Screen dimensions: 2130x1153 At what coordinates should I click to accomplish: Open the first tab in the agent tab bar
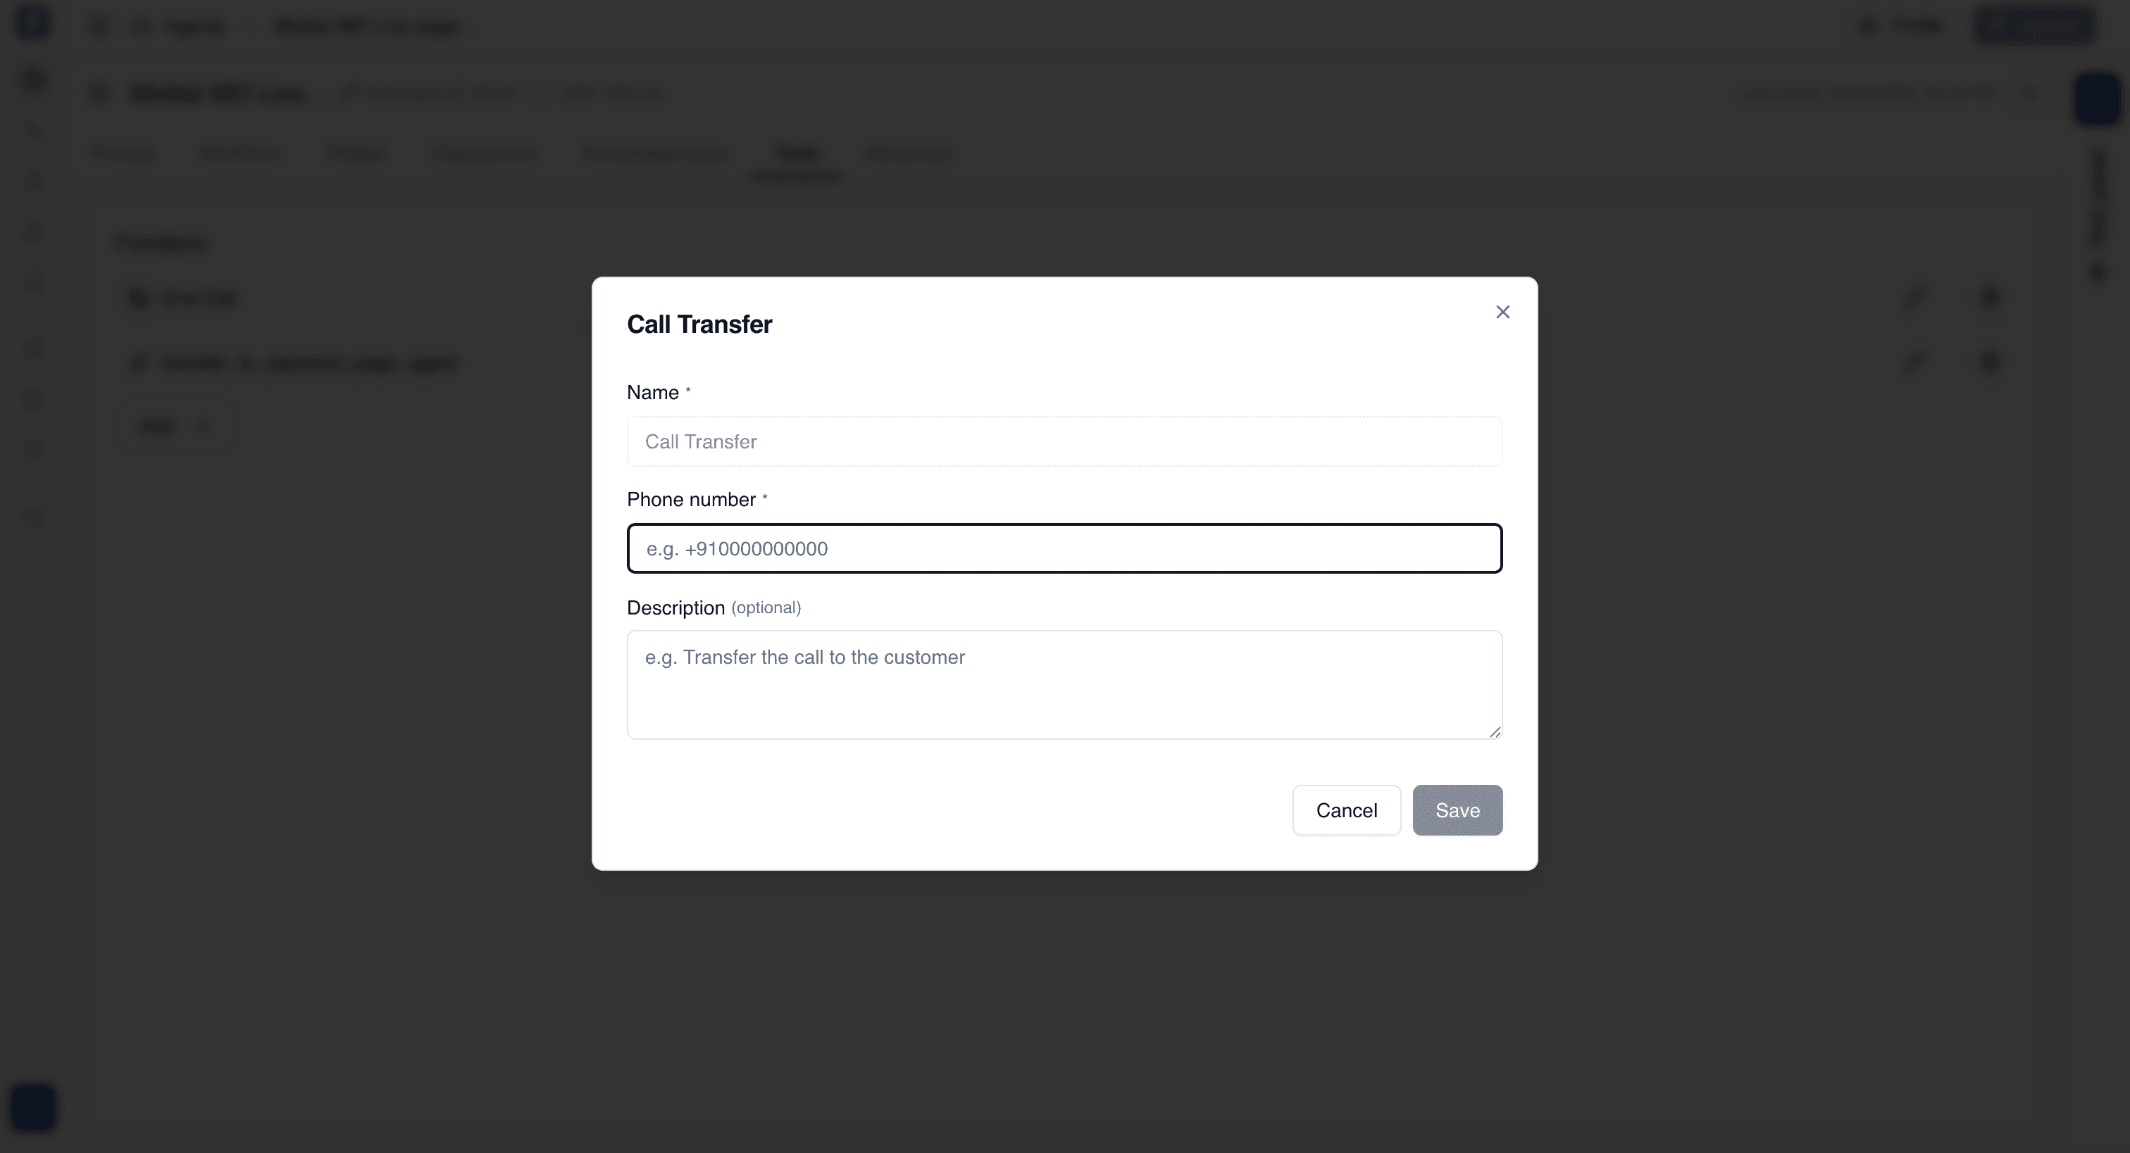(x=123, y=153)
